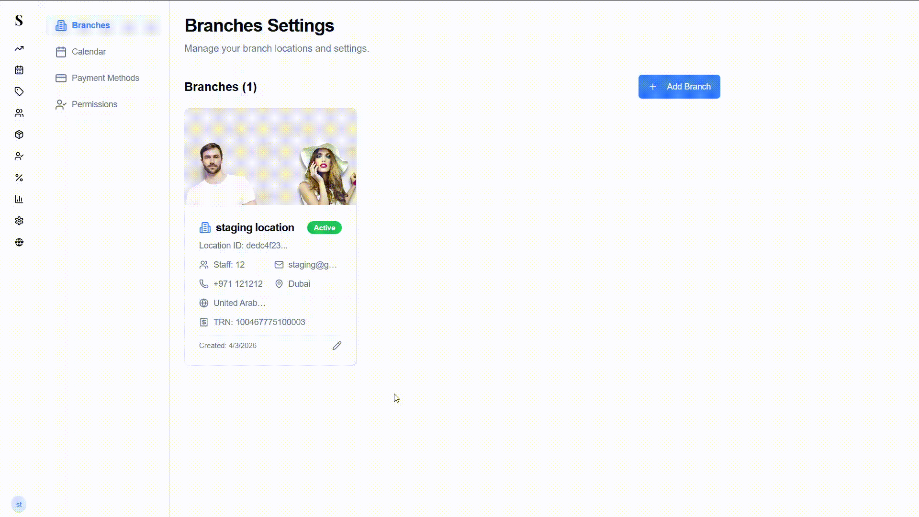The width and height of the screenshot is (919, 517).
Task: Open the settings gear icon in the sidebar
Action: point(19,221)
